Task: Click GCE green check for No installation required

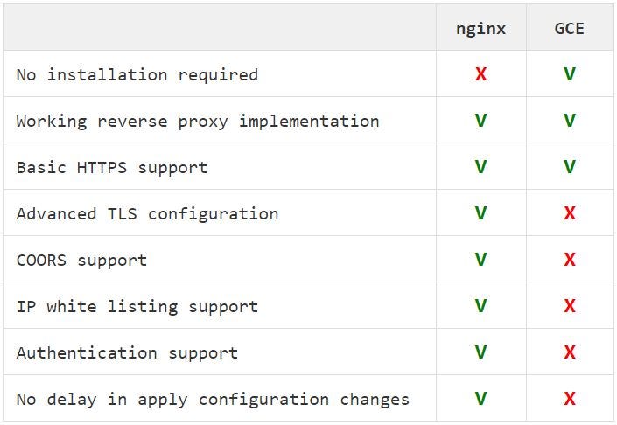Action: pos(570,74)
